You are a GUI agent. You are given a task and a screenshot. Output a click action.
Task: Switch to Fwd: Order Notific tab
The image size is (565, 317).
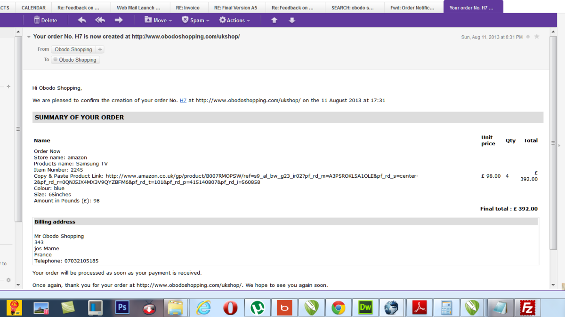click(413, 8)
